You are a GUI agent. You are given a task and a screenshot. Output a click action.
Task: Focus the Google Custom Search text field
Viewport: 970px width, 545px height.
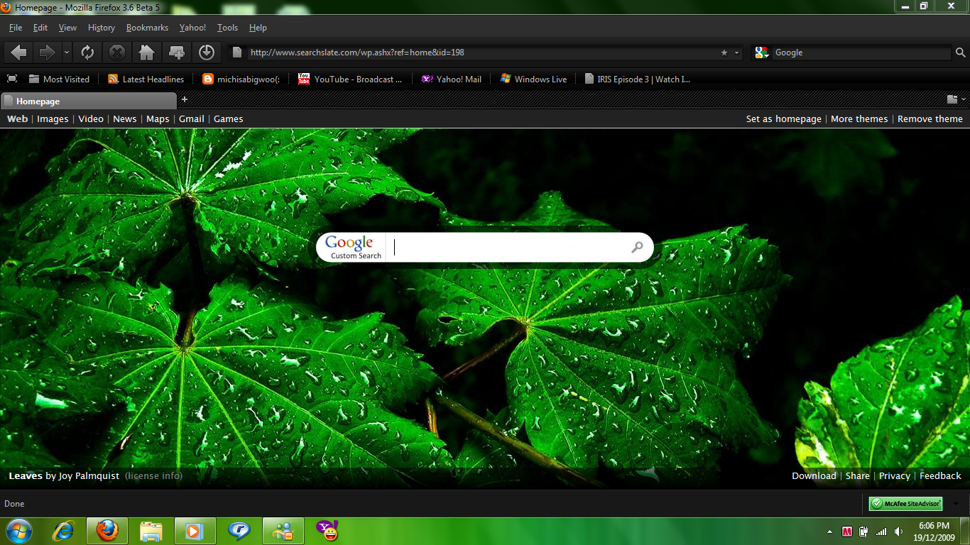point(507,247)
